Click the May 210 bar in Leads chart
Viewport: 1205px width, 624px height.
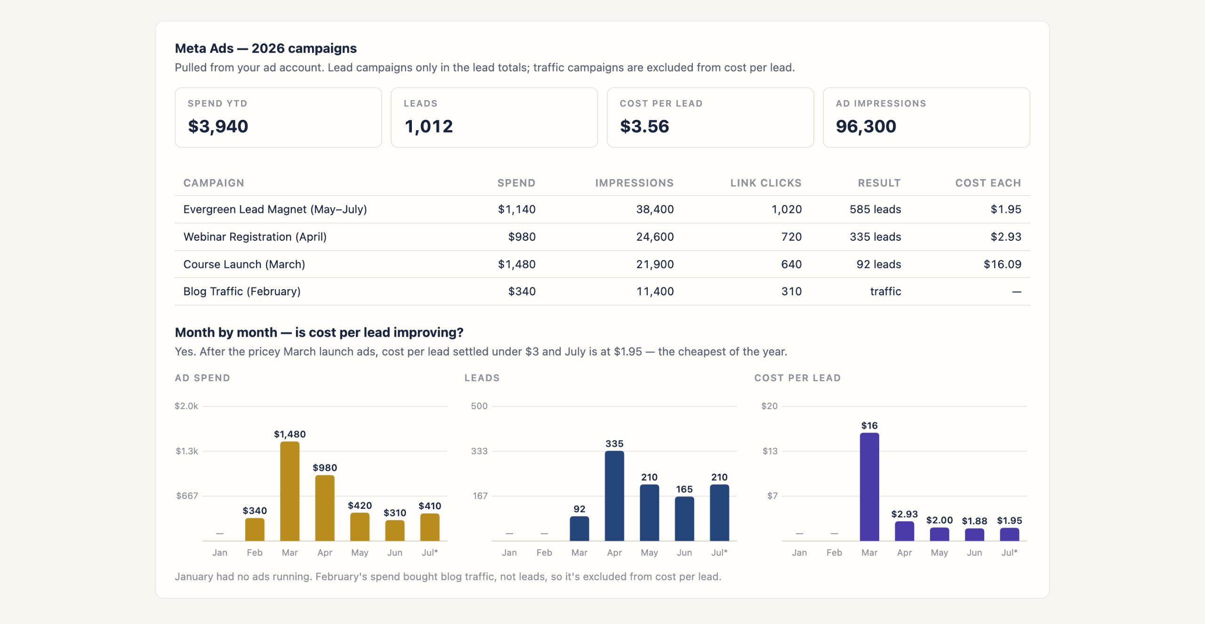650,513
